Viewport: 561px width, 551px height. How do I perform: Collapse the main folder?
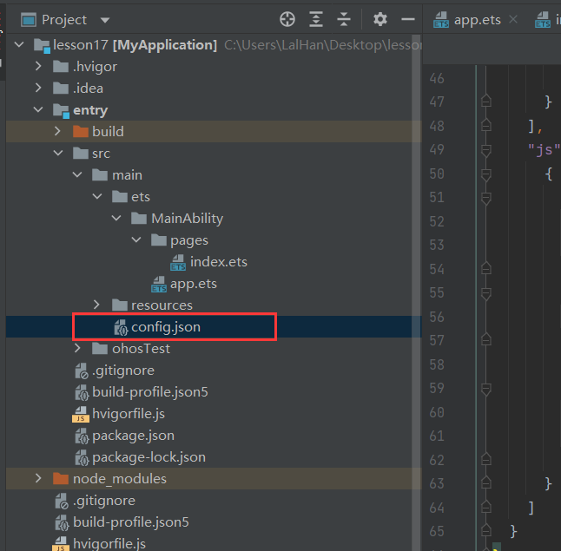pos(77,175)
